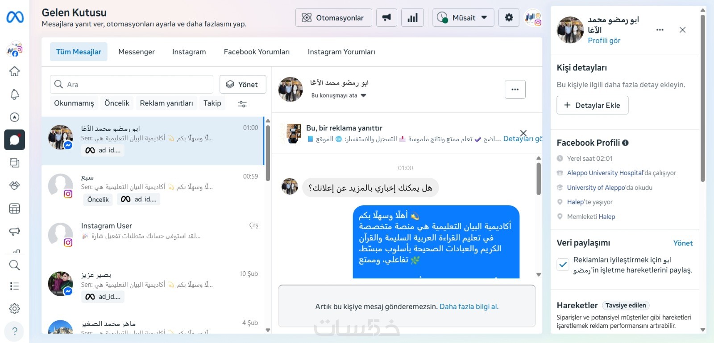The height and width of the screenshot is (343, 714).
Task: Open the Meta logo home
Action: click(15, 17)
